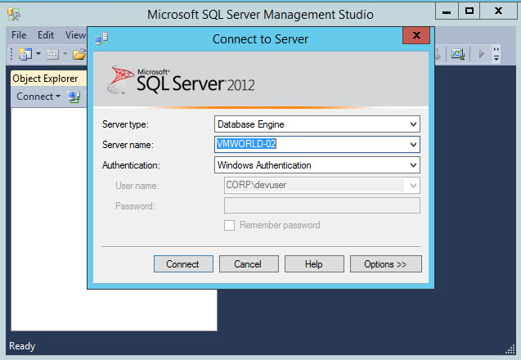Click the Connect to Server dialog title icon

coord(101,38)
